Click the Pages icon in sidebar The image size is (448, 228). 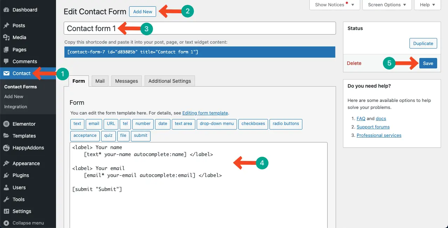[x=6, y=50]
